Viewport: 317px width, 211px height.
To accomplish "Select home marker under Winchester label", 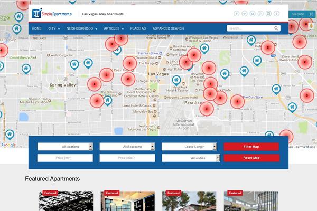I will pos(251,40).
